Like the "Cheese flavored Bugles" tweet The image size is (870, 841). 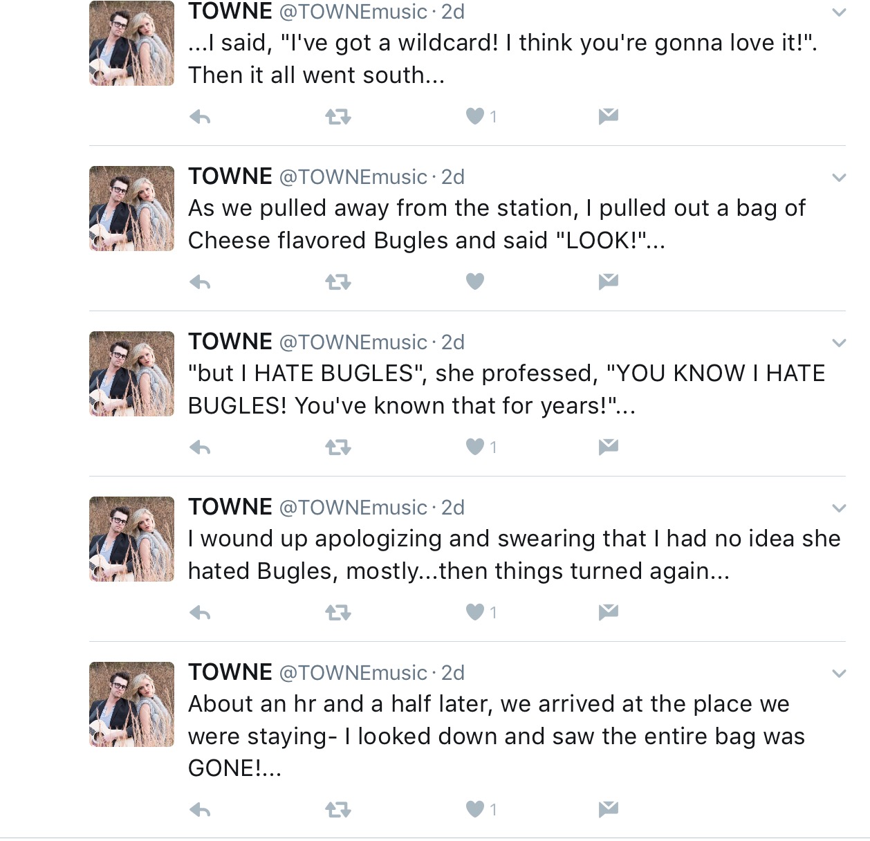coord(475,281)
